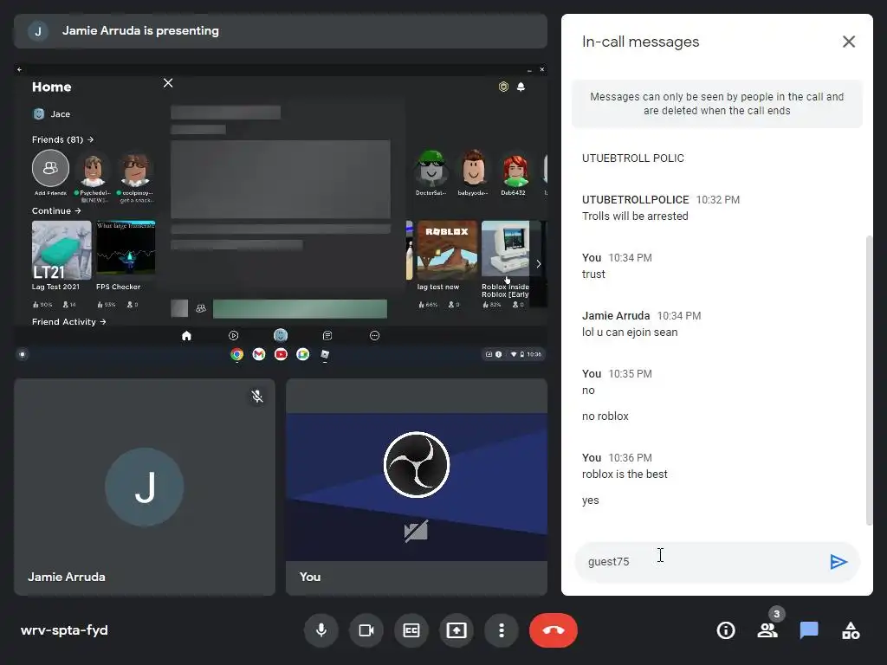
Task: Turn on closed captions
Action: click(x=411, y=630)
